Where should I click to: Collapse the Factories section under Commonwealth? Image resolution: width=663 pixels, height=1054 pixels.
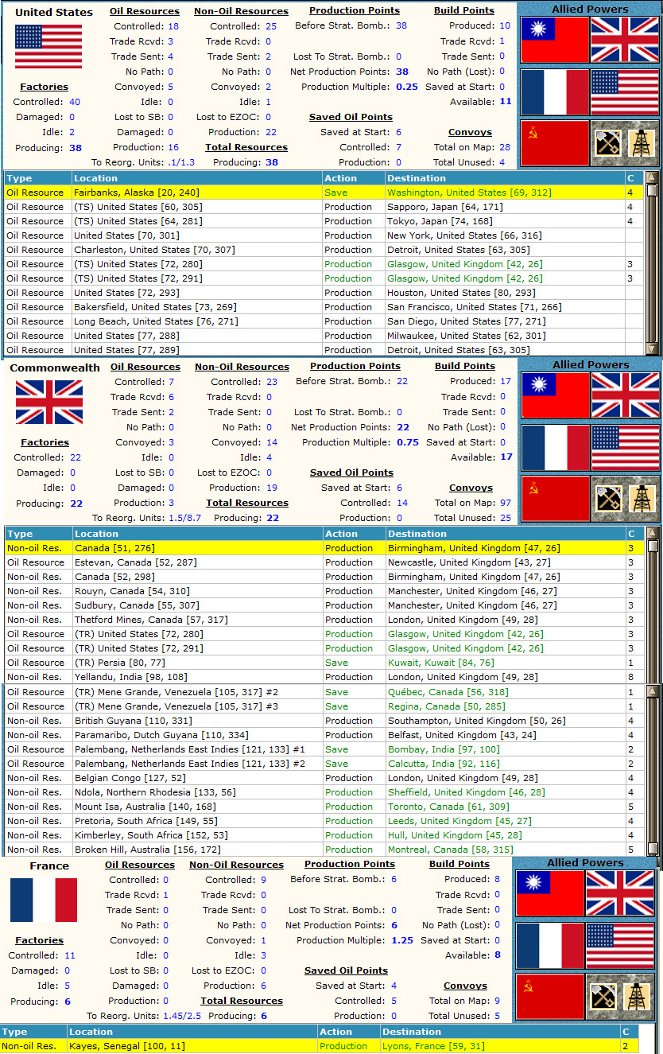point(44,441)
